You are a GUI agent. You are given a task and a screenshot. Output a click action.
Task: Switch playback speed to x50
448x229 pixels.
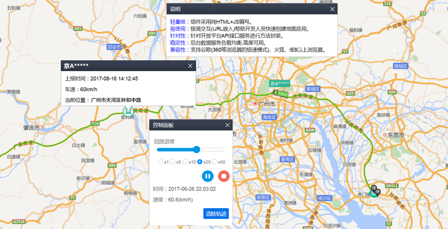point(215,162)
